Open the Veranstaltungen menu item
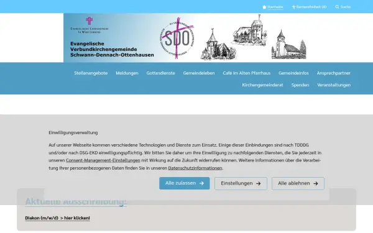This screenshot has height=233, width=373. coord(334,85)
